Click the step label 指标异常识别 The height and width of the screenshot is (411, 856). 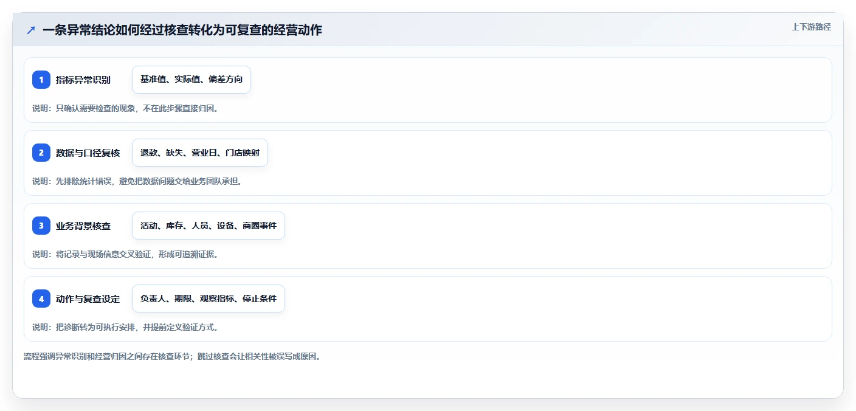tap(83, 80)
